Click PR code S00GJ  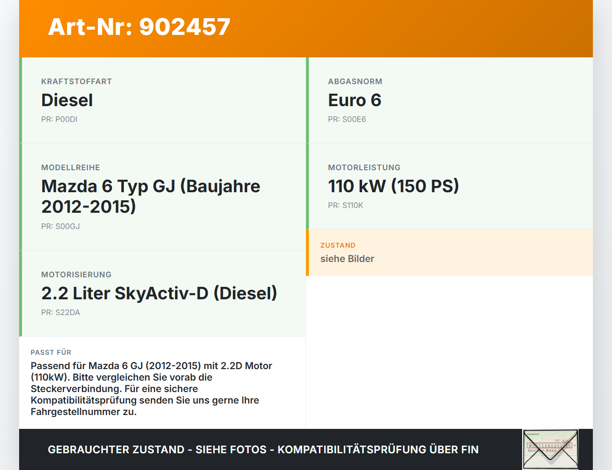(61, 227)
